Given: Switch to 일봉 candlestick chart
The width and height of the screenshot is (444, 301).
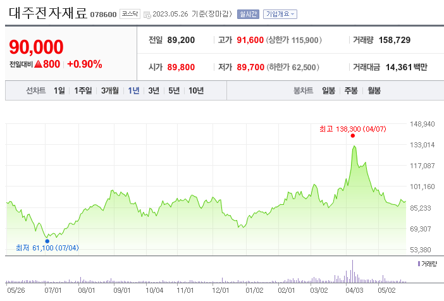Looking at the screenshot, I should [x=328, y=90].
